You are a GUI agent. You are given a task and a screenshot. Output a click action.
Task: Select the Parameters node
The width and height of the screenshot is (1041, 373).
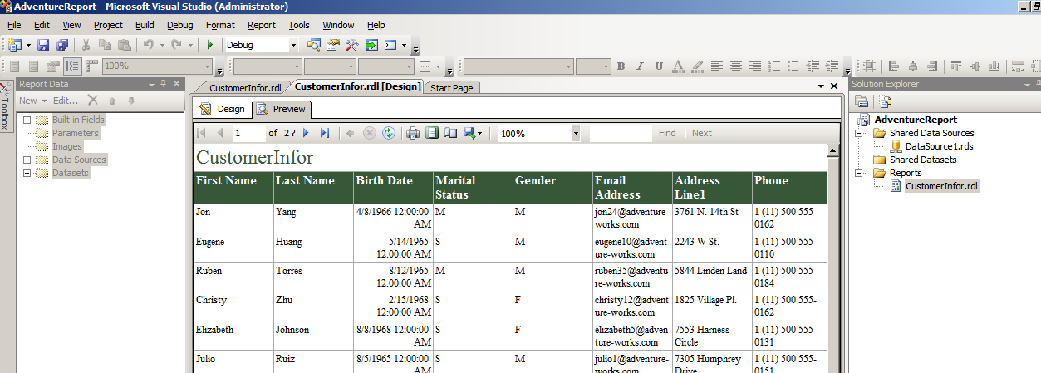coord(75,133)
